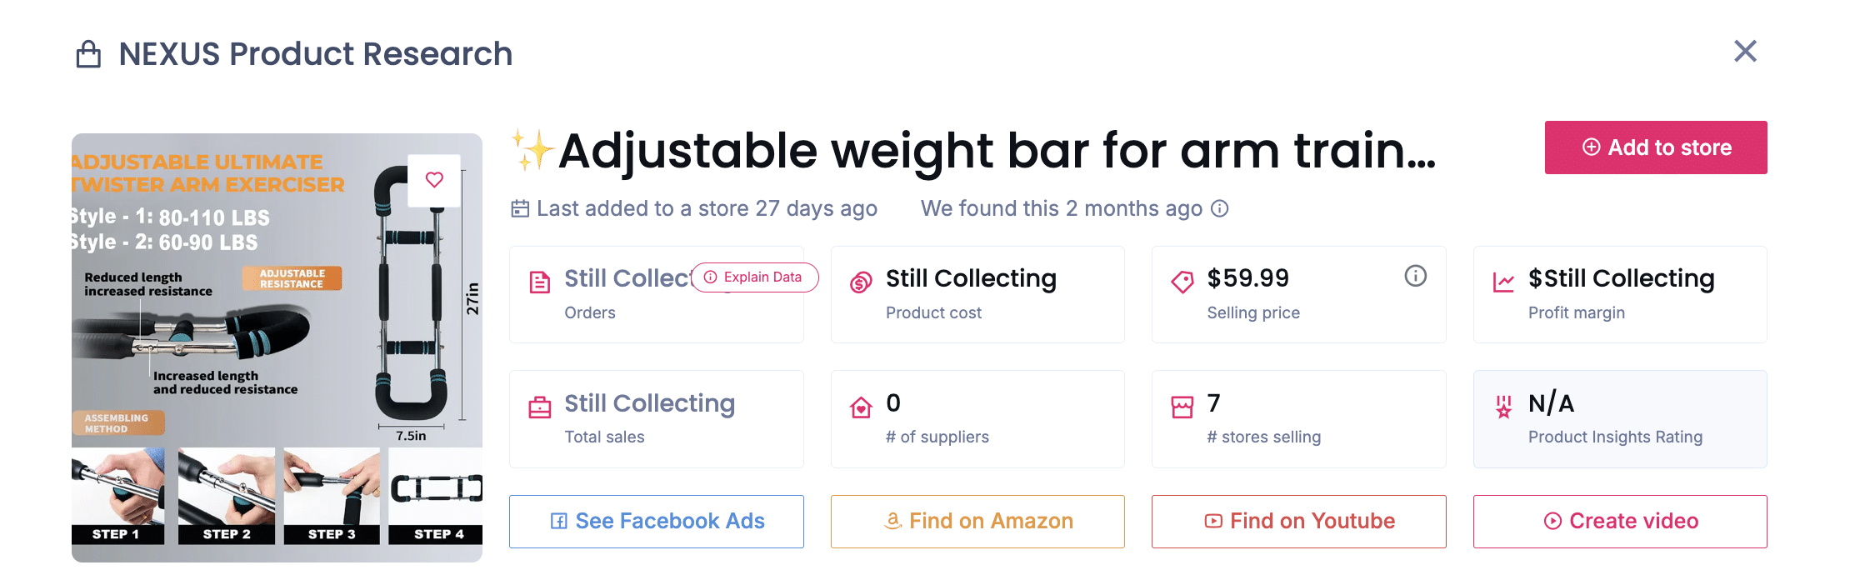Click the shopping bag icon in header

pos(88,55)
